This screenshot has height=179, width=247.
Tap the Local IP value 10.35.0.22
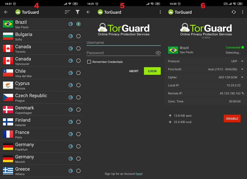click(234, 85)
